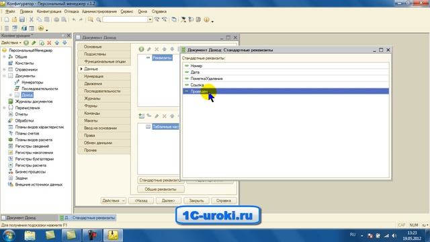
Task: Switch to the Основные tab
Action: 104,46
